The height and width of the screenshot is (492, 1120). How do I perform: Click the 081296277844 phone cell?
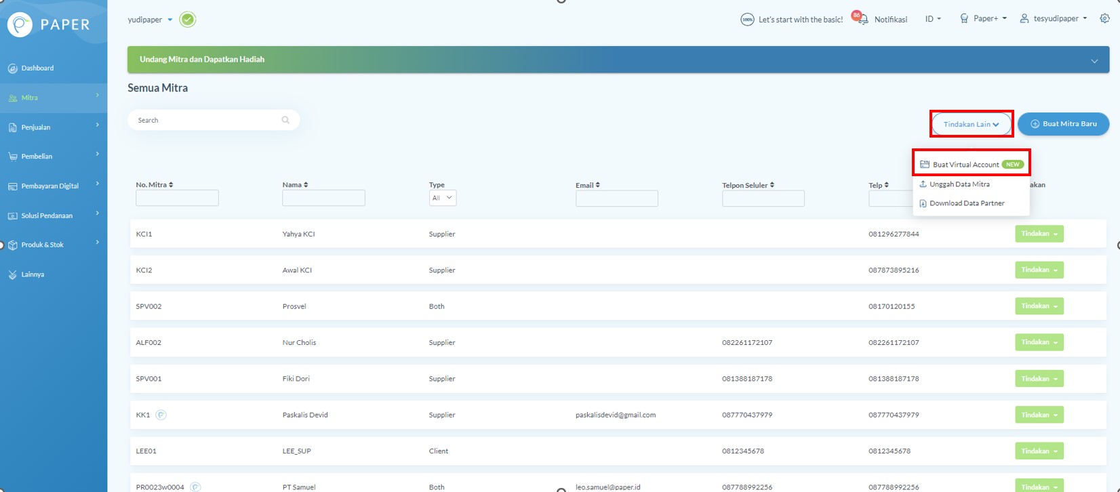point(894,234)
